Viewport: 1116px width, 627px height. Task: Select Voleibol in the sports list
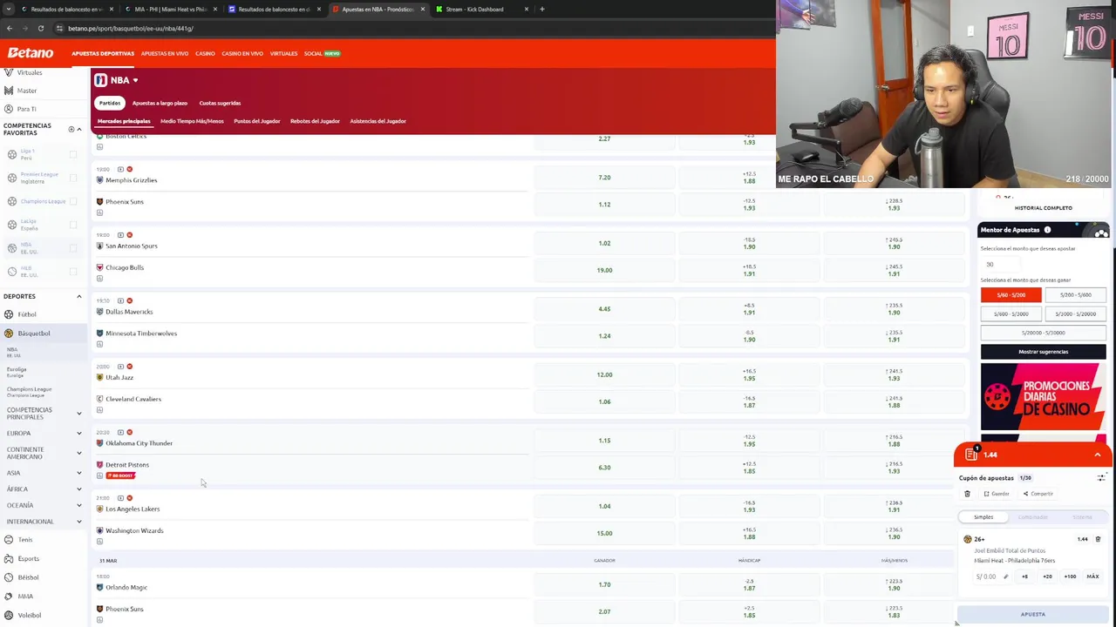[30, 615]
